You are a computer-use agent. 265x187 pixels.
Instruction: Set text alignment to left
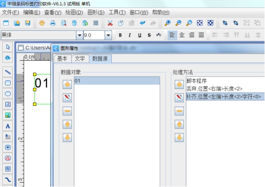click(x=172, y=35)
